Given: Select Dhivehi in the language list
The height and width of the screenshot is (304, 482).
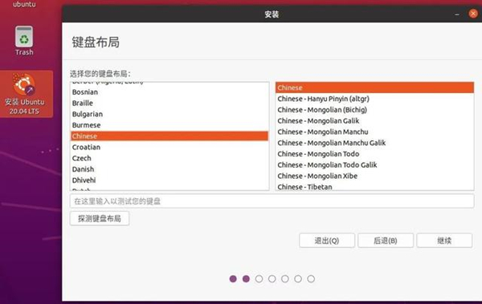Looking at the screenshot, I should (170, 180).
